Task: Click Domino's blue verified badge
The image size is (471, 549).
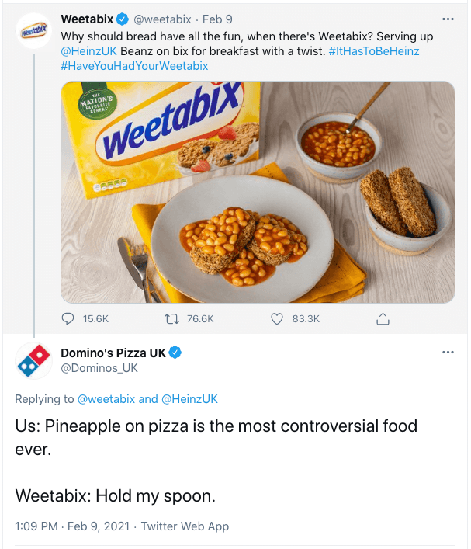Action: tap(176, 353)
